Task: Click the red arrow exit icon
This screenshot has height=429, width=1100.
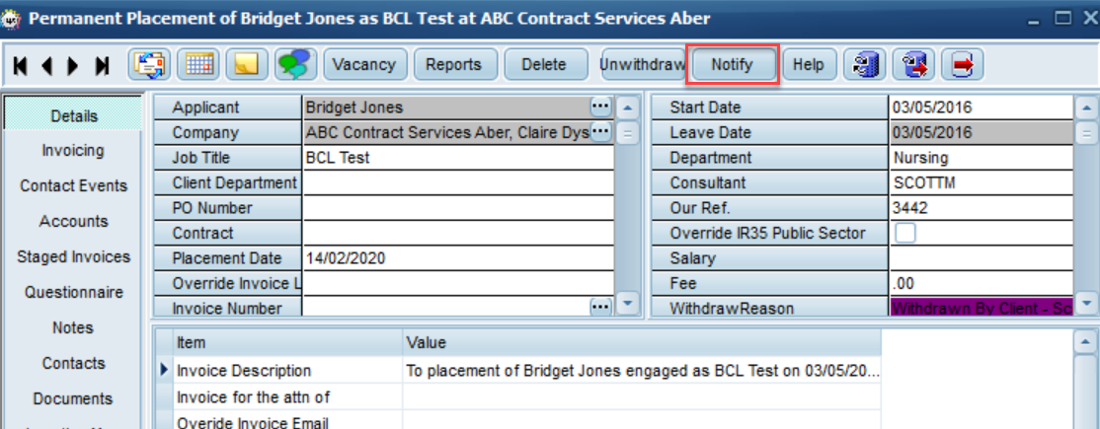Action: tap(962, 64)
